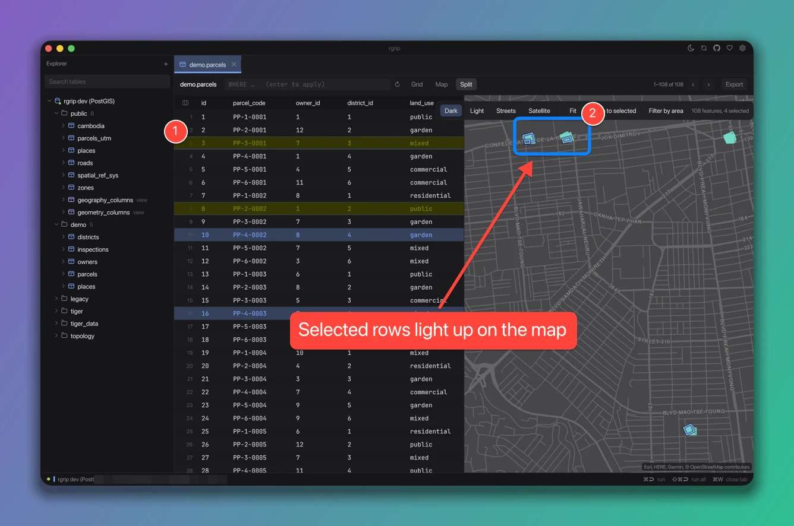Open the GitHub icon link
Screen dimensions: 794x526
click(717, 48)
